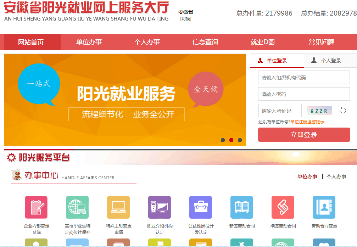Click 高校毕业生特定岗位社保补 globe icon
The width and height of the screenshot is (357, 247).
point(77,207)
